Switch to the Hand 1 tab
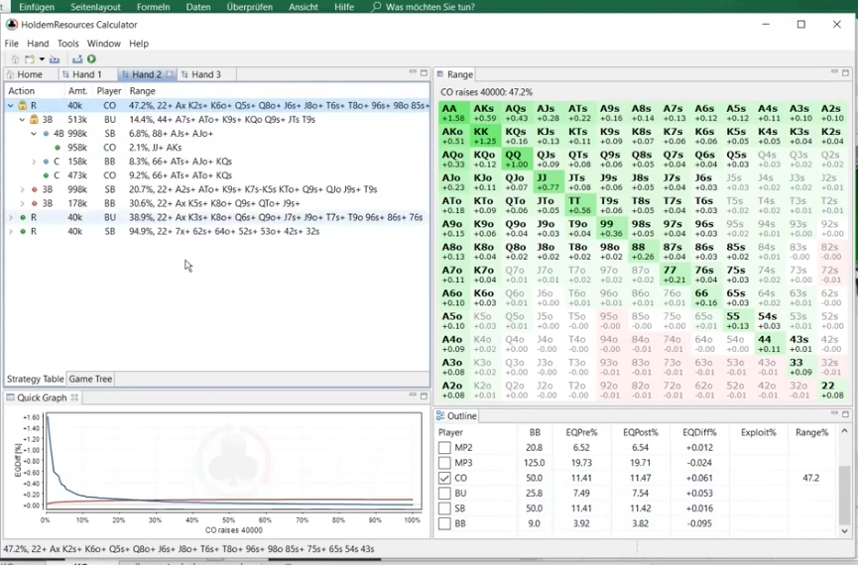This screenshot has height=565, width=858. [x=87, y=74]
